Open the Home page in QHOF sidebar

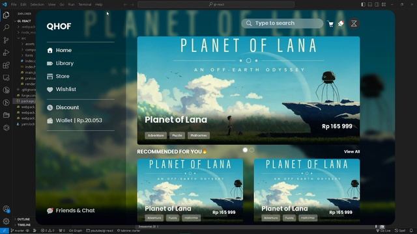tap(59, 50)
